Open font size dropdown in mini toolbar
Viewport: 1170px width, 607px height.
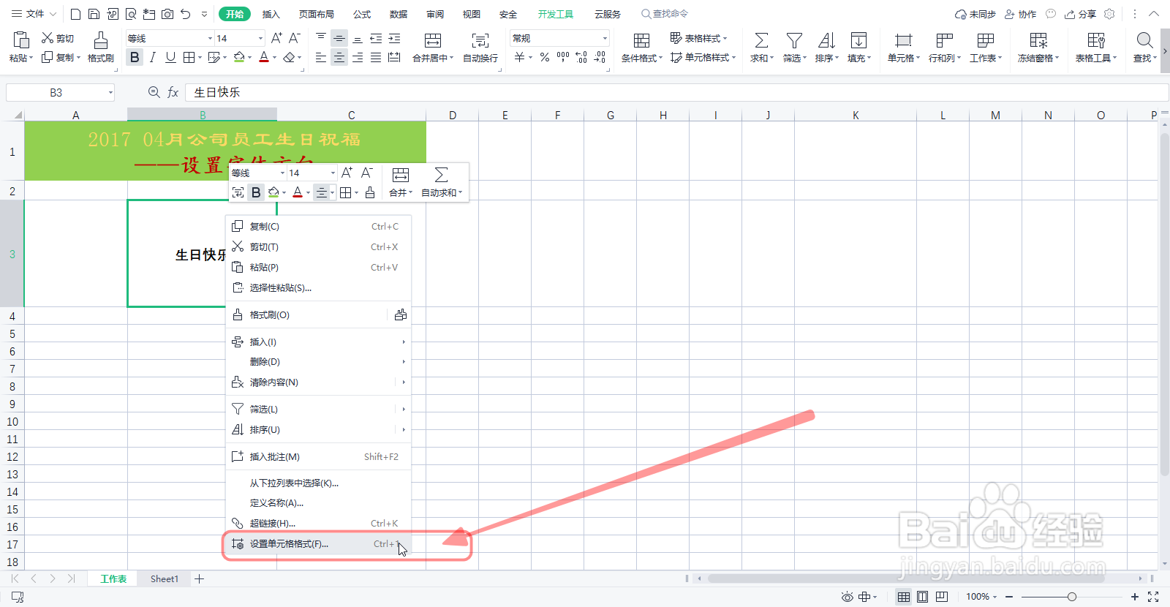[x=333, y=173]
